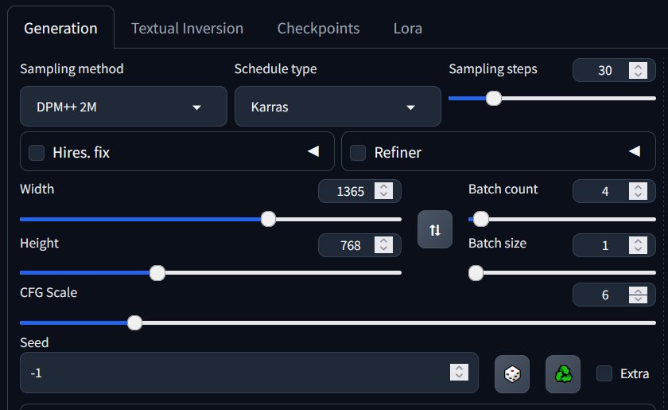Click the green recycle seed icon

point(563,373)
